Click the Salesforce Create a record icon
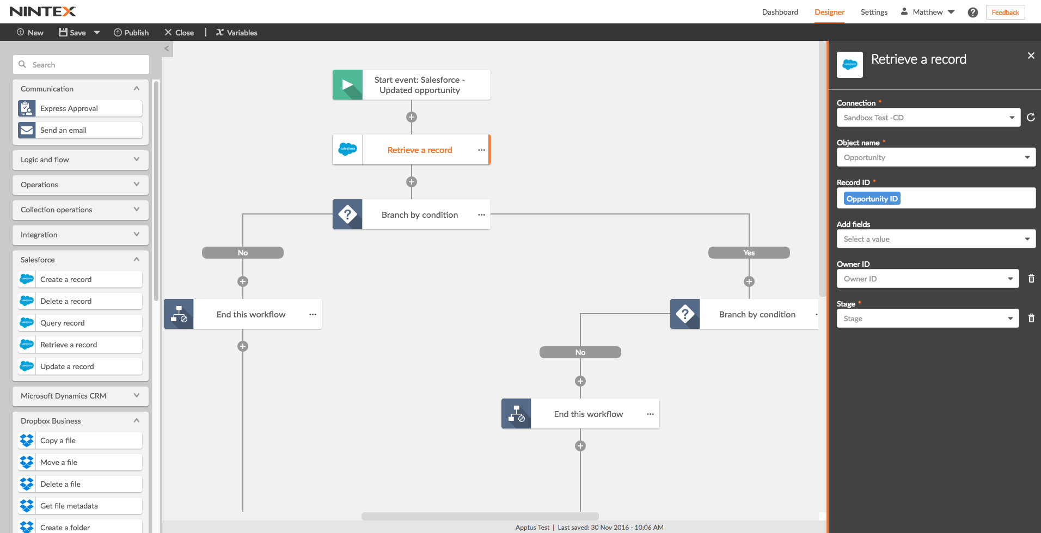1041x533 pixels. (27, 279)
